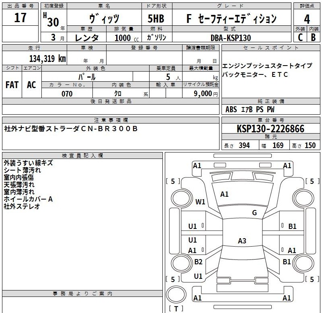The width and height of the screenshot is (322, 313).
Task: Click the 登録番号 header
Action: pos(144,48)
